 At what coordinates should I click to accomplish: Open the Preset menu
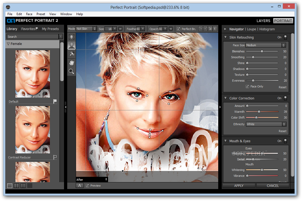point(41,14)
